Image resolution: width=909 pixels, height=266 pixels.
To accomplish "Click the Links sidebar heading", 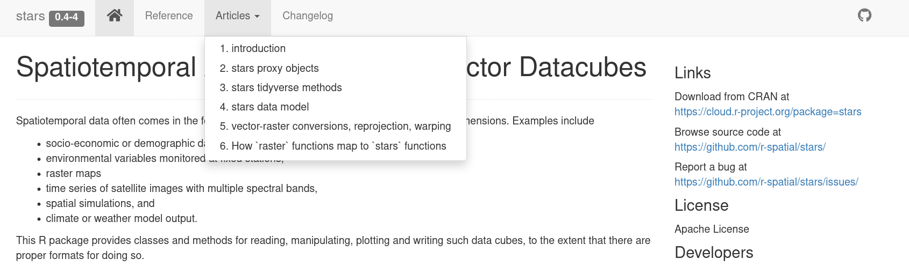I will (692, 73).
